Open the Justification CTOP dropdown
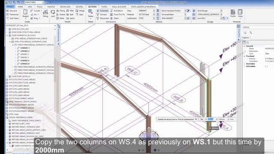Screen dimensions: 274x154 [154, 18]
